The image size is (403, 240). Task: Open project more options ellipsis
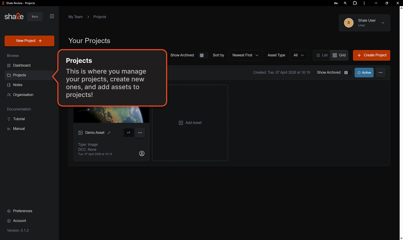(x=380, y=72)
